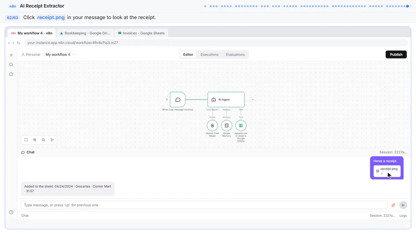Screen dimensions: 416x234
Task: Select the OpenAI Chat Model node
Action: 212,125
